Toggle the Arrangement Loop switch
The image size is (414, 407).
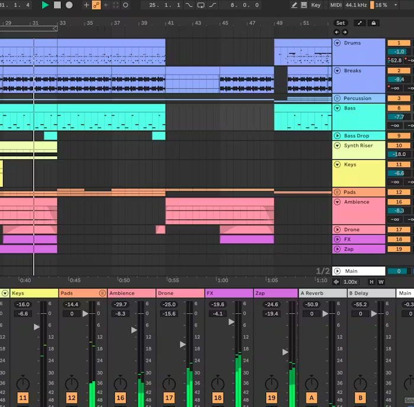click(201, 5)
